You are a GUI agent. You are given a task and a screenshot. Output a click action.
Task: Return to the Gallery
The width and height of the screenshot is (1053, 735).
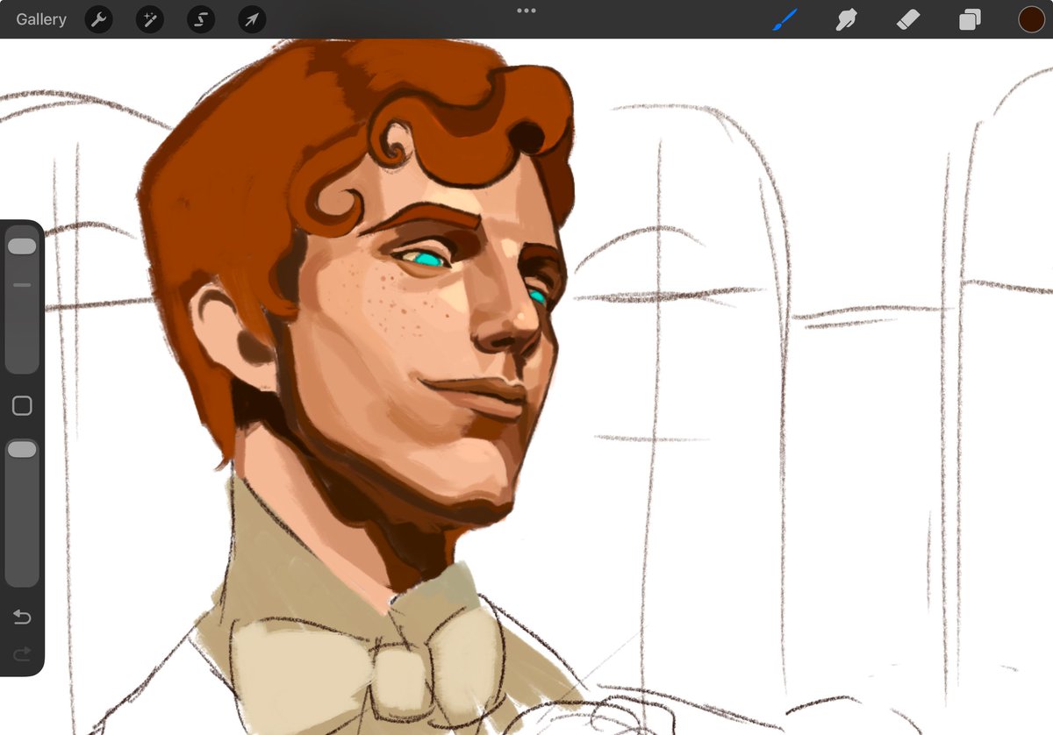(x=41, y=19)
